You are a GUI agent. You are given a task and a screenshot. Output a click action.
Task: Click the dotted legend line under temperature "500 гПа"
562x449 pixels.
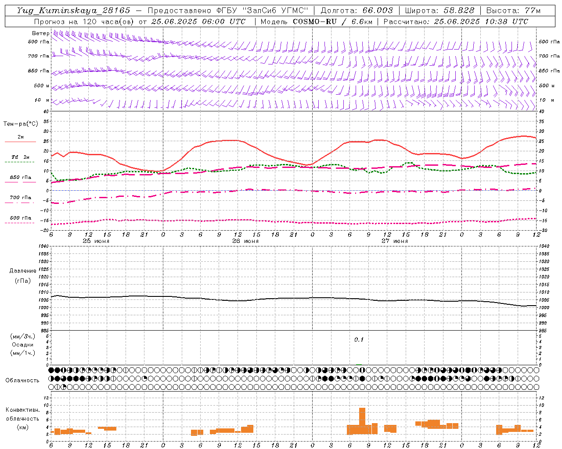pos(20,223)
